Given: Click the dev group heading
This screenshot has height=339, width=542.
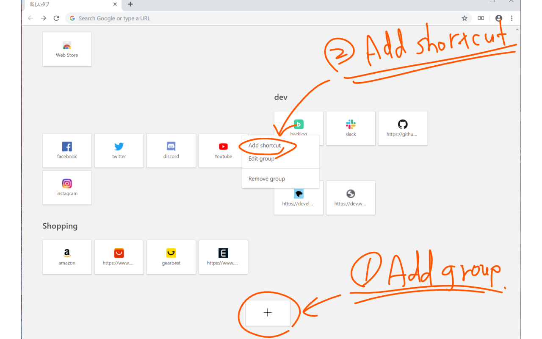Looking at the screenshot, I should (281, 97).
